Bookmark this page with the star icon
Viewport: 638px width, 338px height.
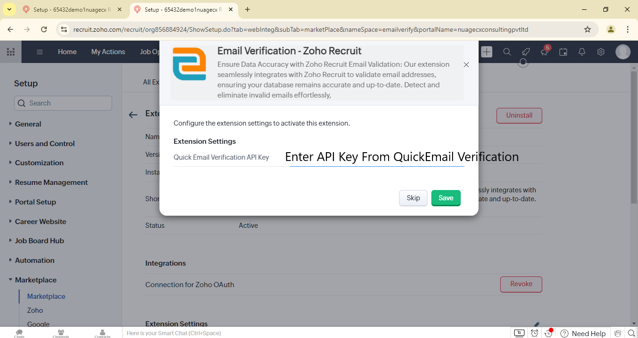pos(588,29)
